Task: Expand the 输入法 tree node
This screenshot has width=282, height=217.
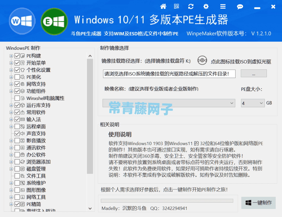Action: click(11, 119)
